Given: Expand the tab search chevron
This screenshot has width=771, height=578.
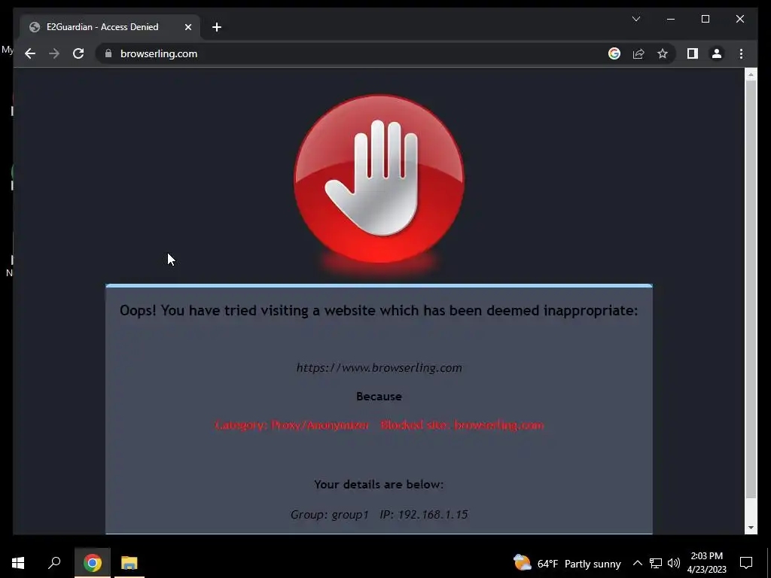Looking at the screenshot, I should click(635, 19).
